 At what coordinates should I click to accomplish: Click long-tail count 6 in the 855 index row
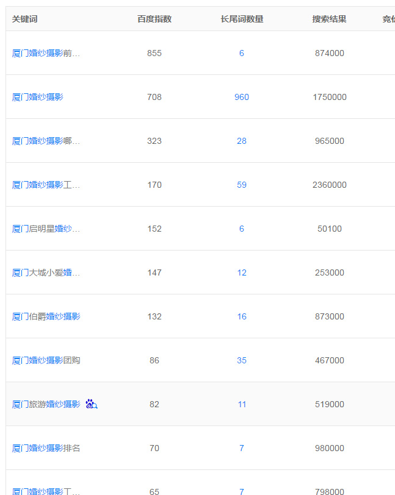pyautogui.click(x=242, y=53)
